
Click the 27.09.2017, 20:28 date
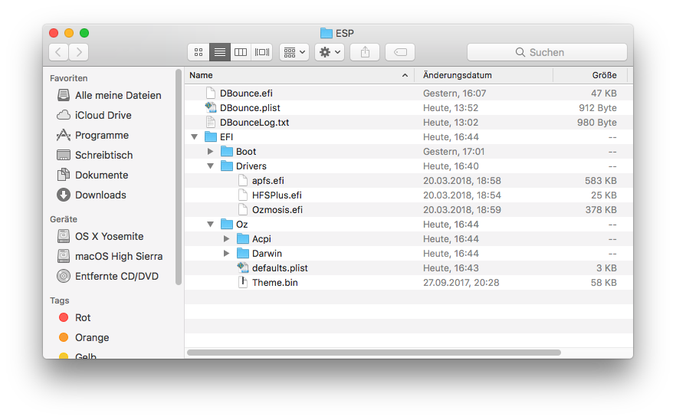point(461,283)
